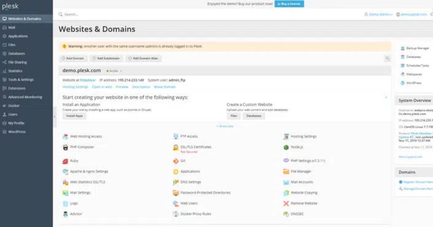Follow the Move domain link
The height and width of the screenshot is (227, 433).
tap(165, 87)
